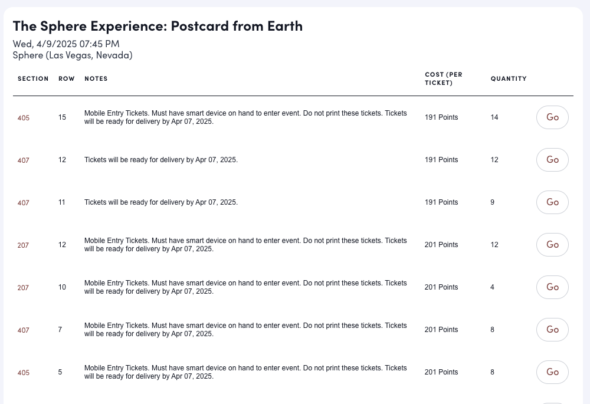590x404 pixels.
Task: Click the Notes column header
Action: pyautogui.click(x=96, y=78)
